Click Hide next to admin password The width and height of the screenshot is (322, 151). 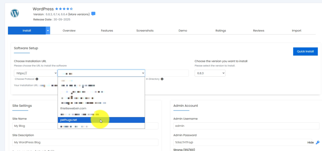coord(310,143)
